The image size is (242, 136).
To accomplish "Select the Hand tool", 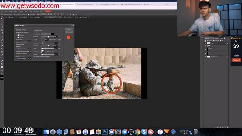I will pos(2,70).
